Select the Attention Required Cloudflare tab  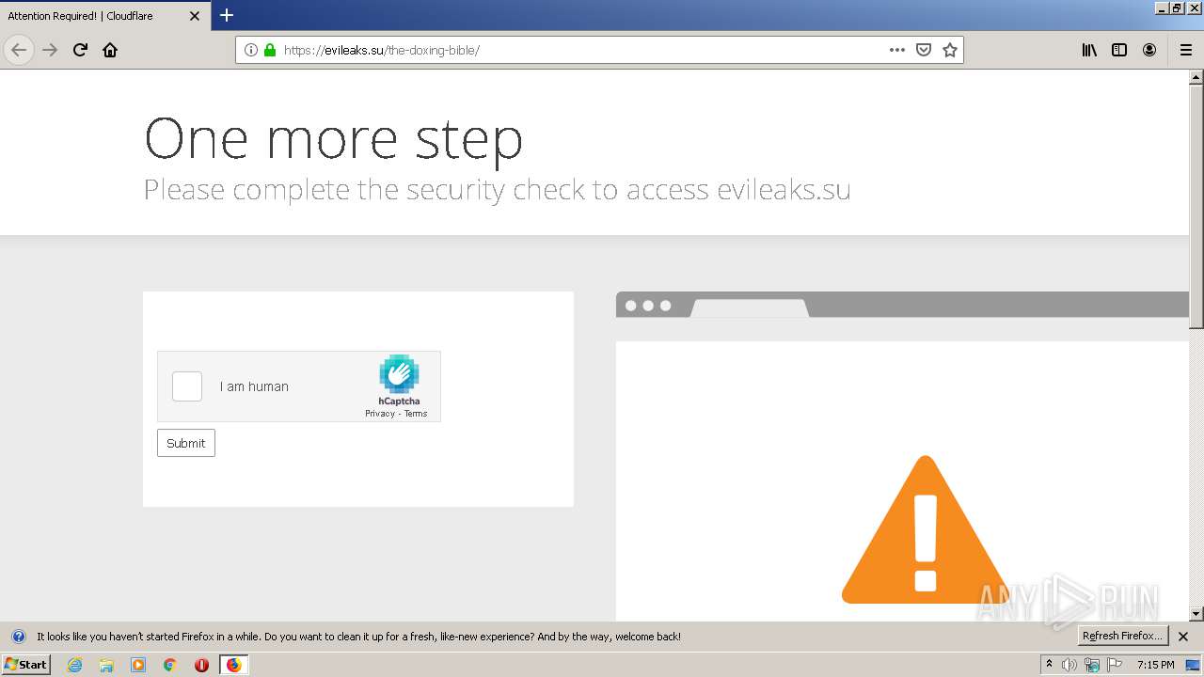[x=105, y=16]
